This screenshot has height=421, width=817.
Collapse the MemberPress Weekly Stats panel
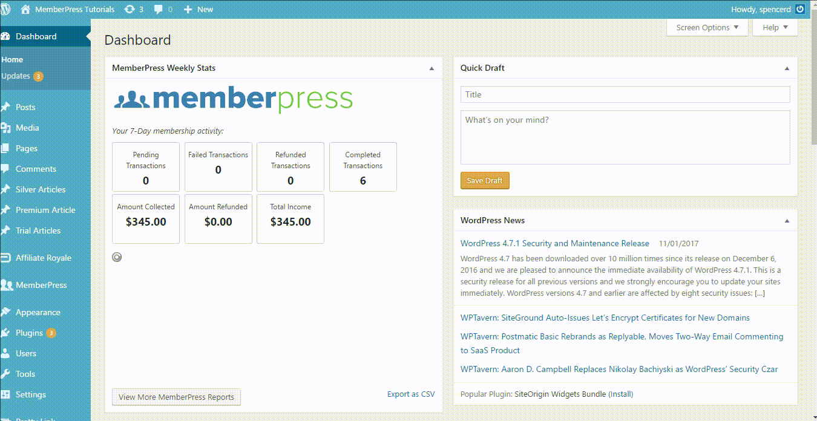point(431,68)
